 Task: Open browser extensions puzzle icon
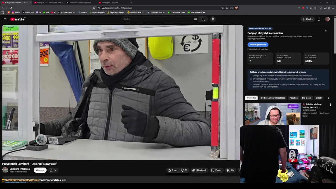311,8
